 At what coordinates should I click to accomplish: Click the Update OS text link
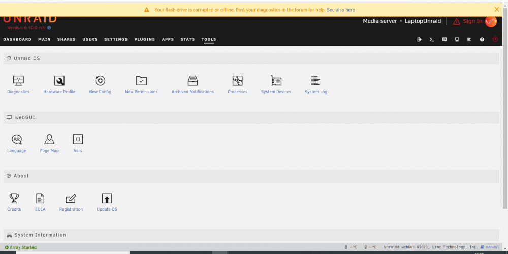pyautogui.click(x=107, y=209)
